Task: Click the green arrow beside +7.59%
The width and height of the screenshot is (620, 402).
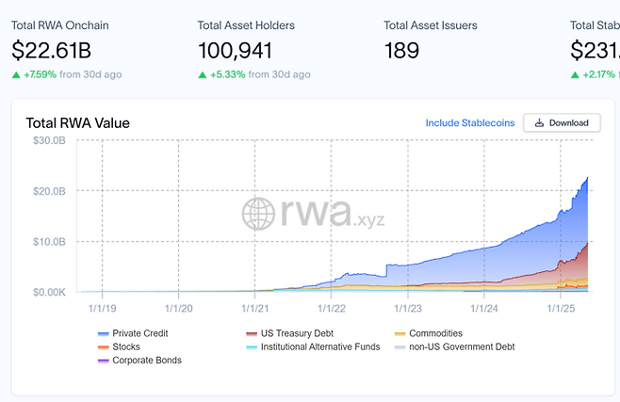Action: pyautogui.click(x=16, y=74)
